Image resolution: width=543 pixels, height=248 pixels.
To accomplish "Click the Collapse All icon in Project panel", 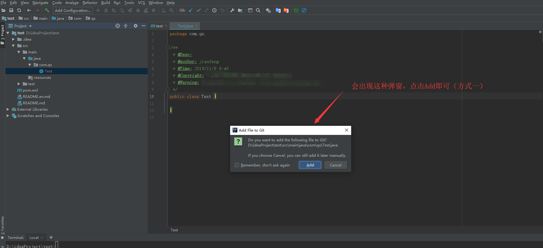I will 126,26.
